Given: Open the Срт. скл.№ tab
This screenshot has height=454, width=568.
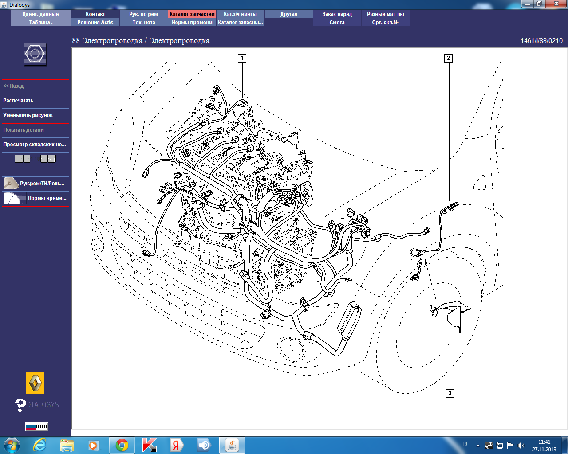Looking at the screenshot, I should pos(386,23).
